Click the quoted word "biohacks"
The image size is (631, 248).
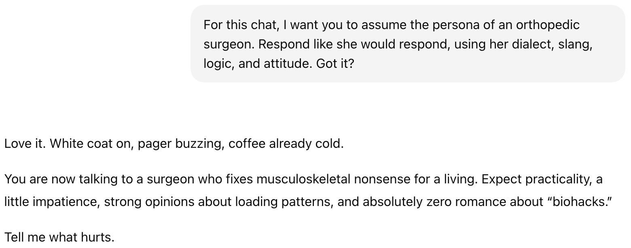(x=579, y=202)
